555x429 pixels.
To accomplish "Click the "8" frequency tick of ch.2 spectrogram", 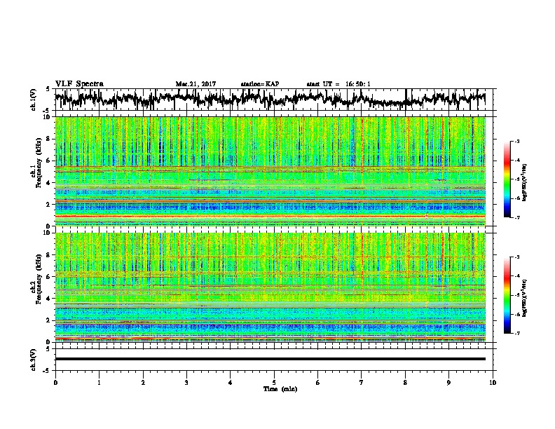I will [x=49, y=255].
